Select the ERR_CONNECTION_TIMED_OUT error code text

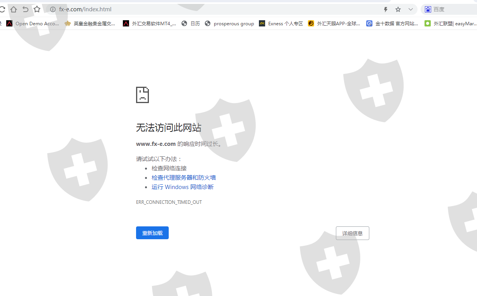click(169, 202)
